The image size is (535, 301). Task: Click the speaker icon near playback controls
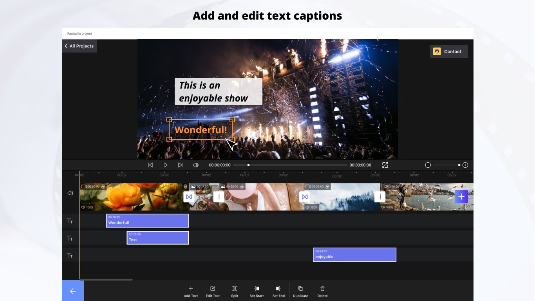(x=195, y=165)
